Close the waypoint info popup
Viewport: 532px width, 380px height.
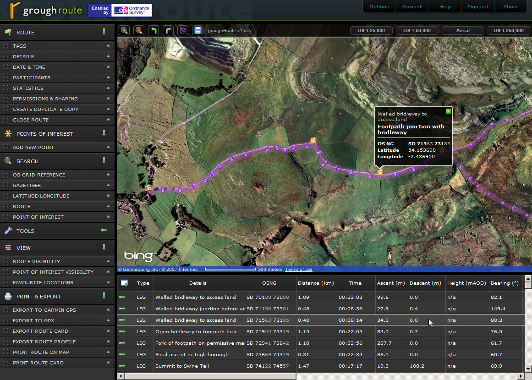448,111
